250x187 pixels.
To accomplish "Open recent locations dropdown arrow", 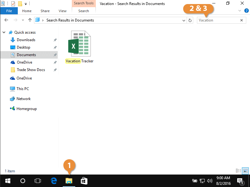I will coord(23,20).
